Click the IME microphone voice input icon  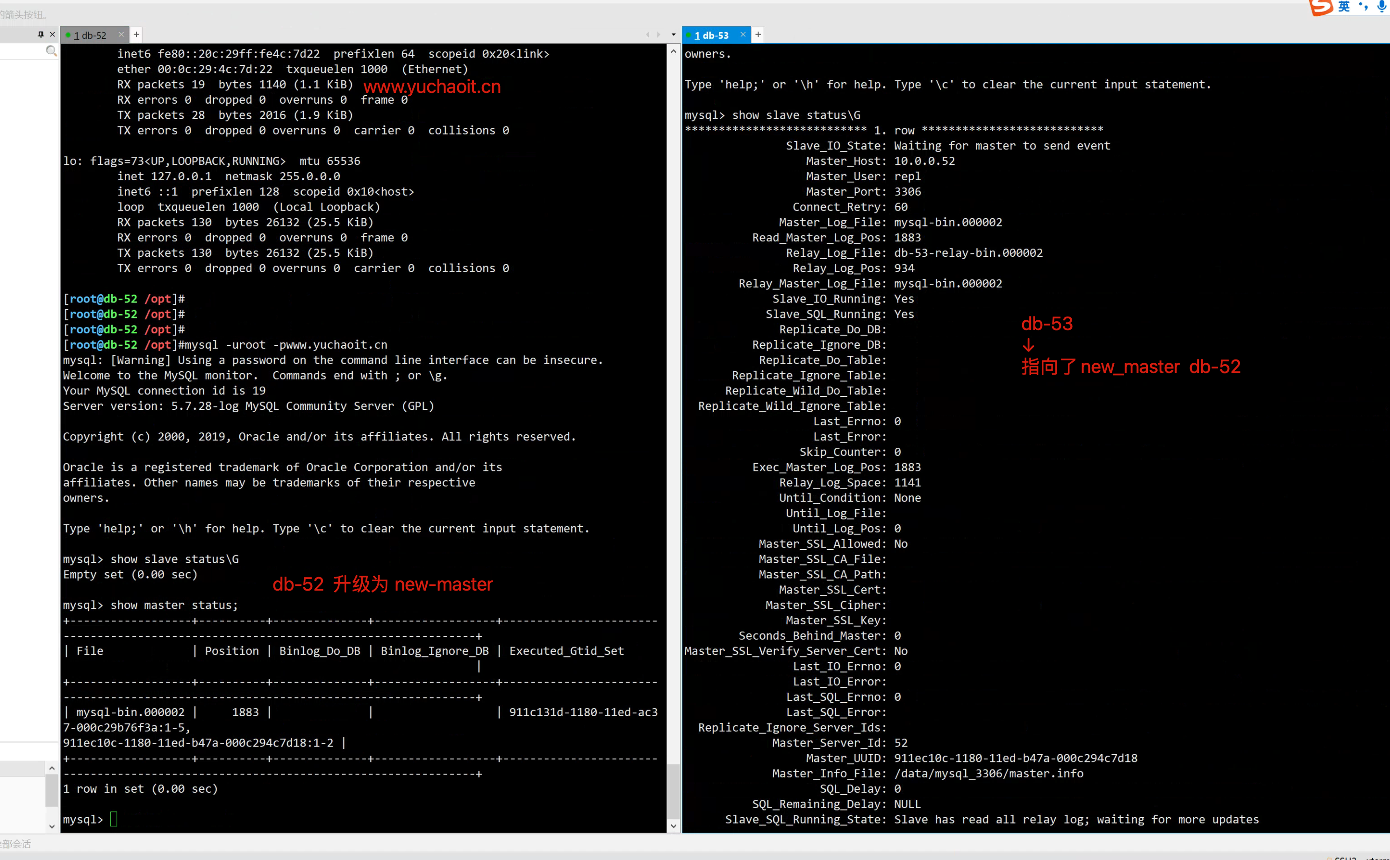point(1382,7)
